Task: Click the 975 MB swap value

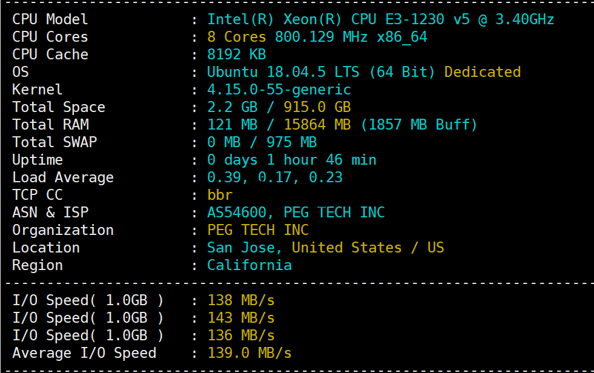Action: (292, 142)
